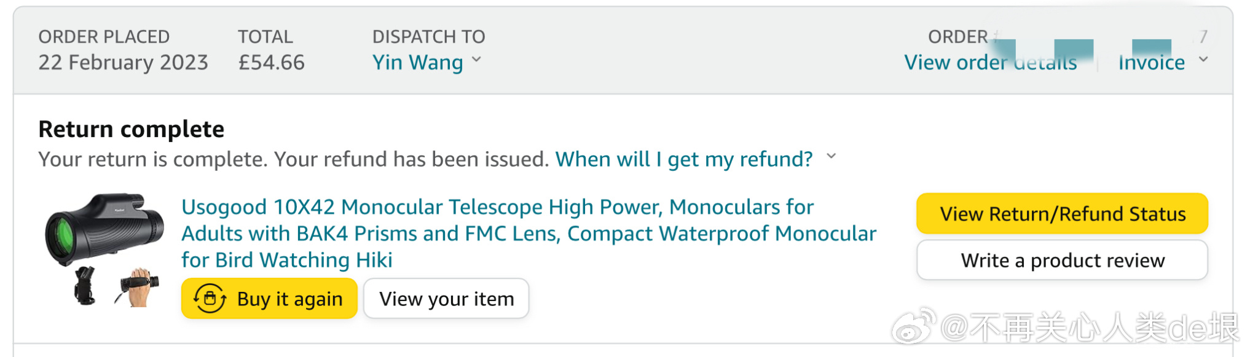
Task: Expand the chevron after the refund question
Action: coord(831,157)
